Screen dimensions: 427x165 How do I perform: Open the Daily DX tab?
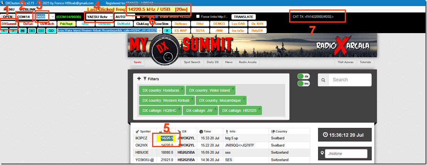213,62
